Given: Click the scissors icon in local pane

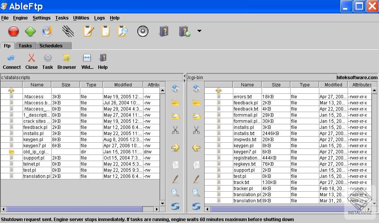Looking at the screenshot, I should coord(175,130).
